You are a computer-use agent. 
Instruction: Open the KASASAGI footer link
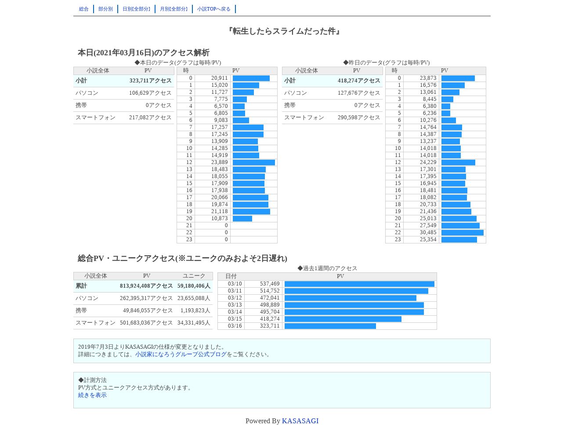click(x=300, y=421)
